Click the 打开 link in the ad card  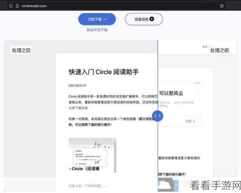pos(190,121)
